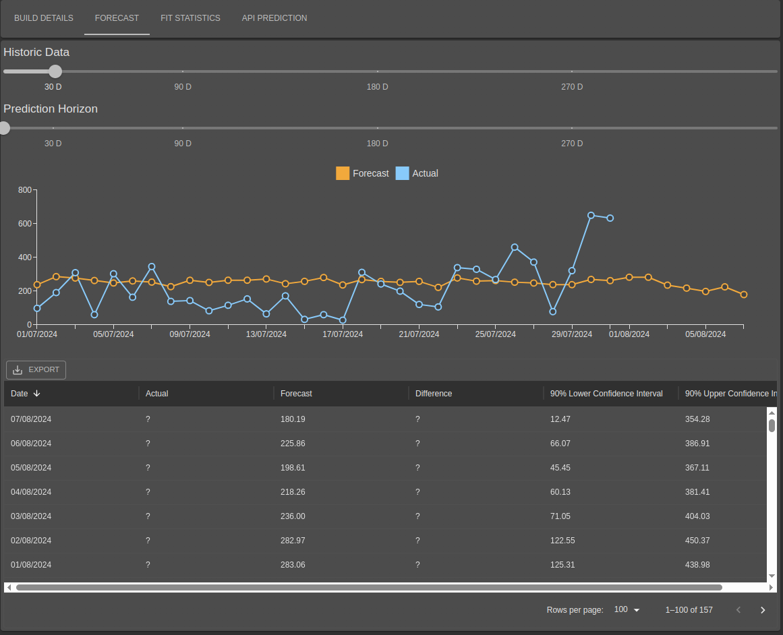Click upper confidence value 438.98
The image size is (783, 635).
click(x=697, y=565)
